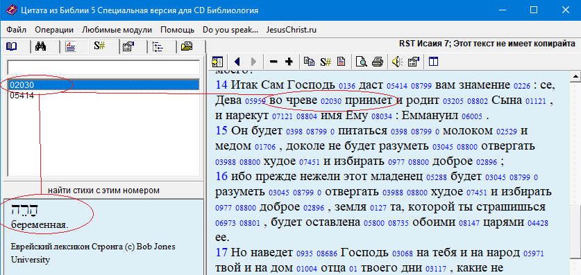
Task: Click найти стихи с этим номером button
Action: (x=103, y=190)
